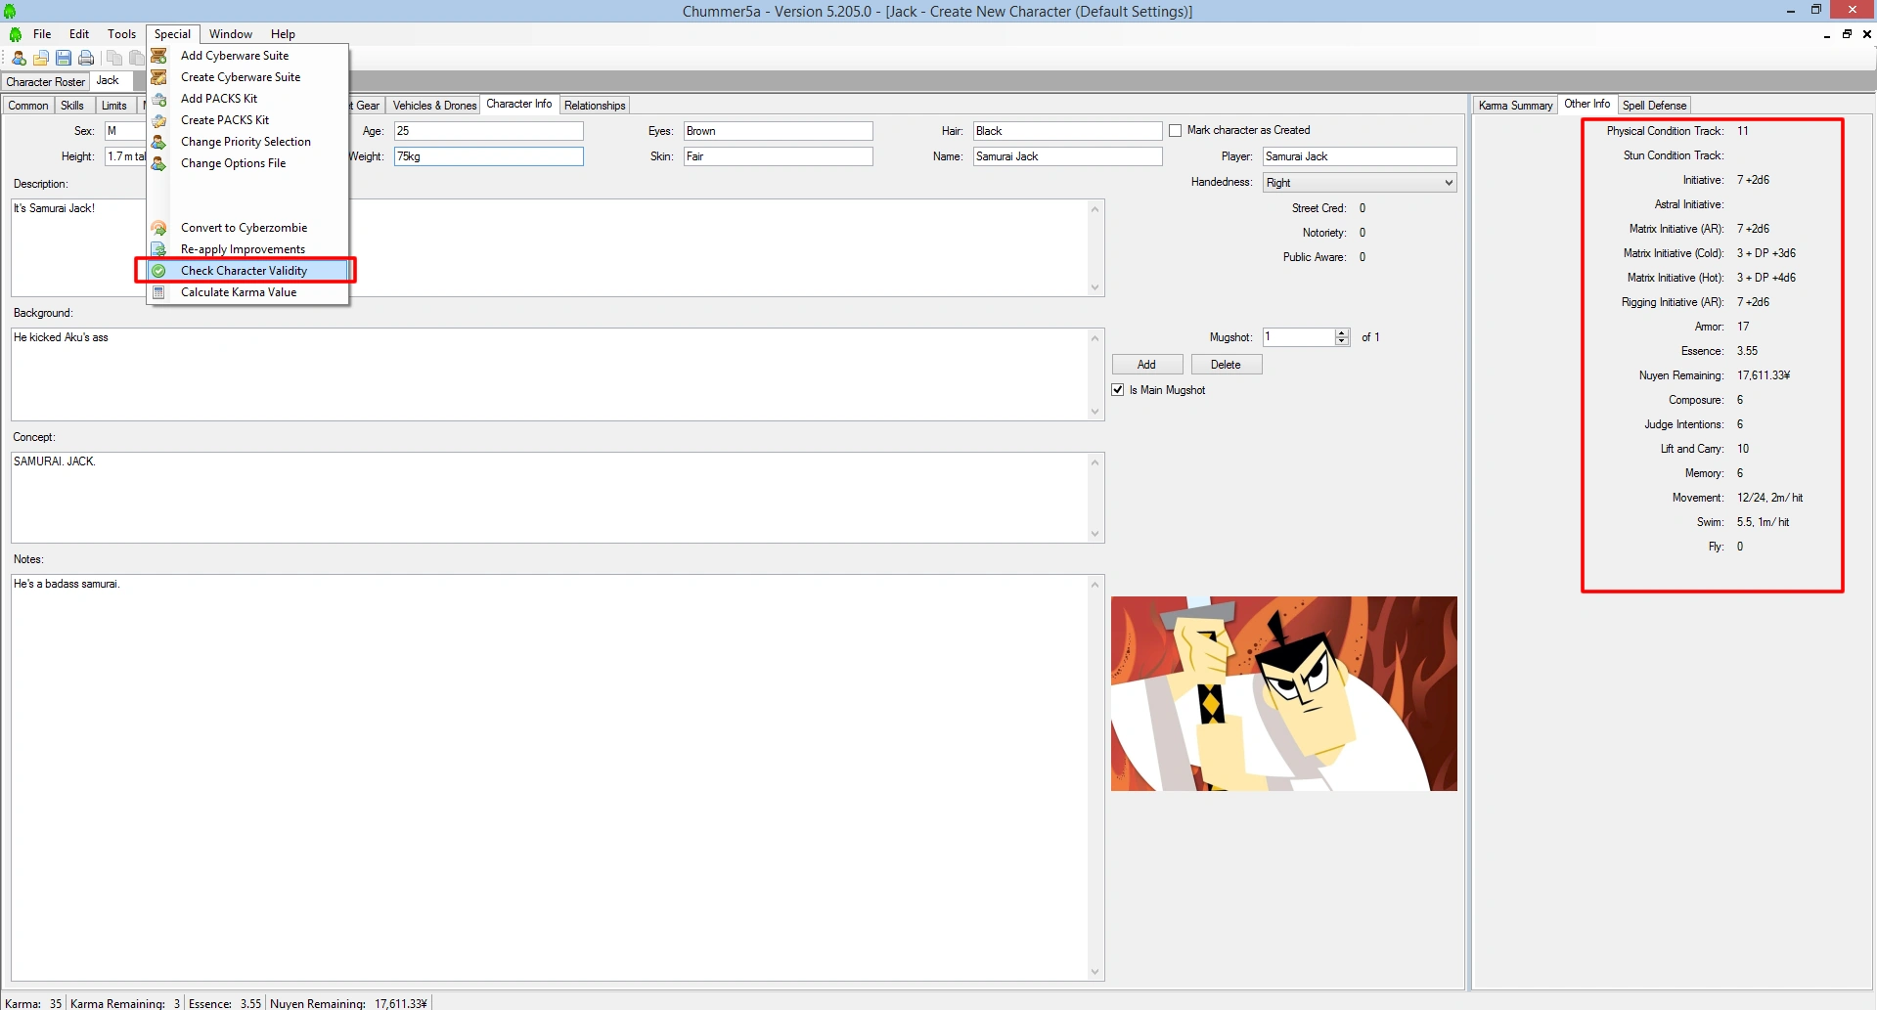Click the Add PACKS Kit basket icon
Image resolution: width=1877 pixels, height=1010 pixels.
coord(158,99)
